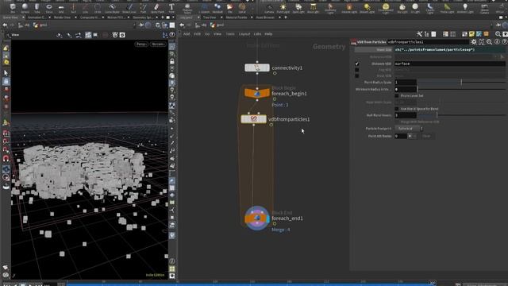This screenshot has width=508, height=286.
Task: Click the Volume Light shelf tool
Action: click(349, 8)
